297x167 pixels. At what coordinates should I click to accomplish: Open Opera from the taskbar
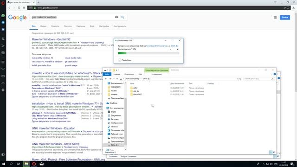(x=34, y=164)
